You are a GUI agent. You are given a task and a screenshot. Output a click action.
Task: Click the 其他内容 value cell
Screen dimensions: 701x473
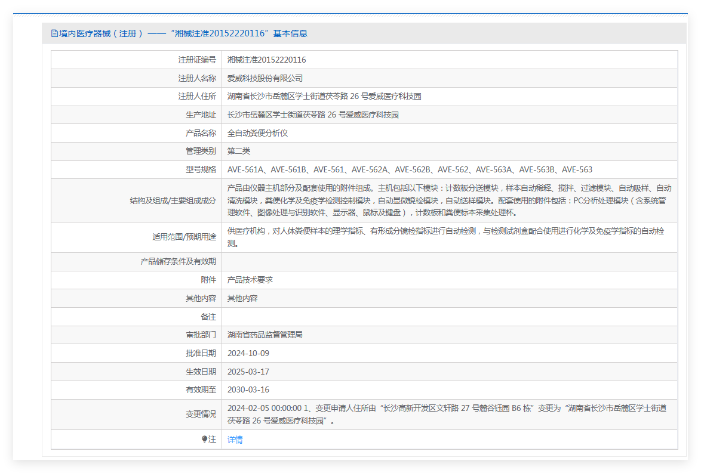coord(242,298)
